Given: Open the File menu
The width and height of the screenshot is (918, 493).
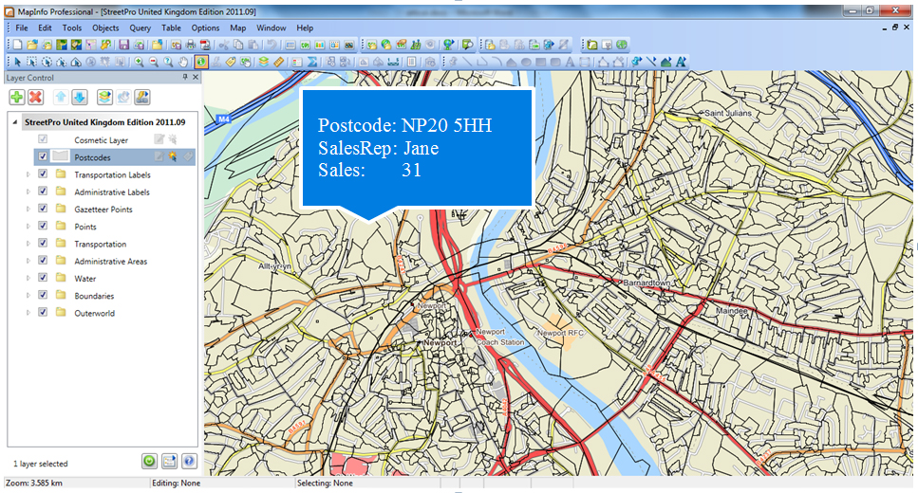Looking at the screenshot, I should point(22,27).
